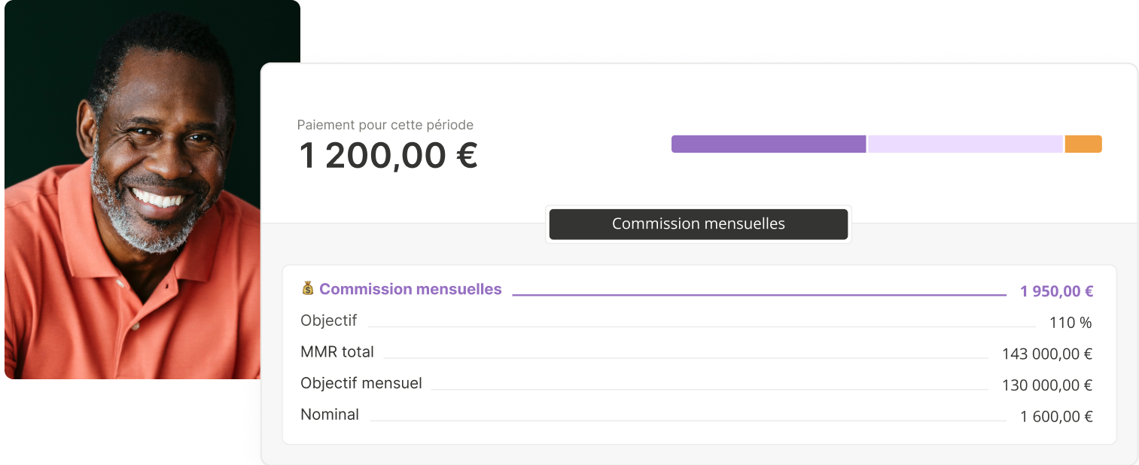Image resolution: width=1139 pixels, height=465 pixels.
Task: Select the MMR total row
Action: pyautogui.click(x=337, y=351)
